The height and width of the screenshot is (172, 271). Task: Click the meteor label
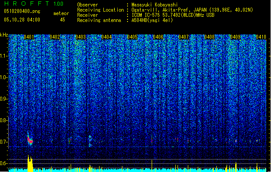[61, 13]
